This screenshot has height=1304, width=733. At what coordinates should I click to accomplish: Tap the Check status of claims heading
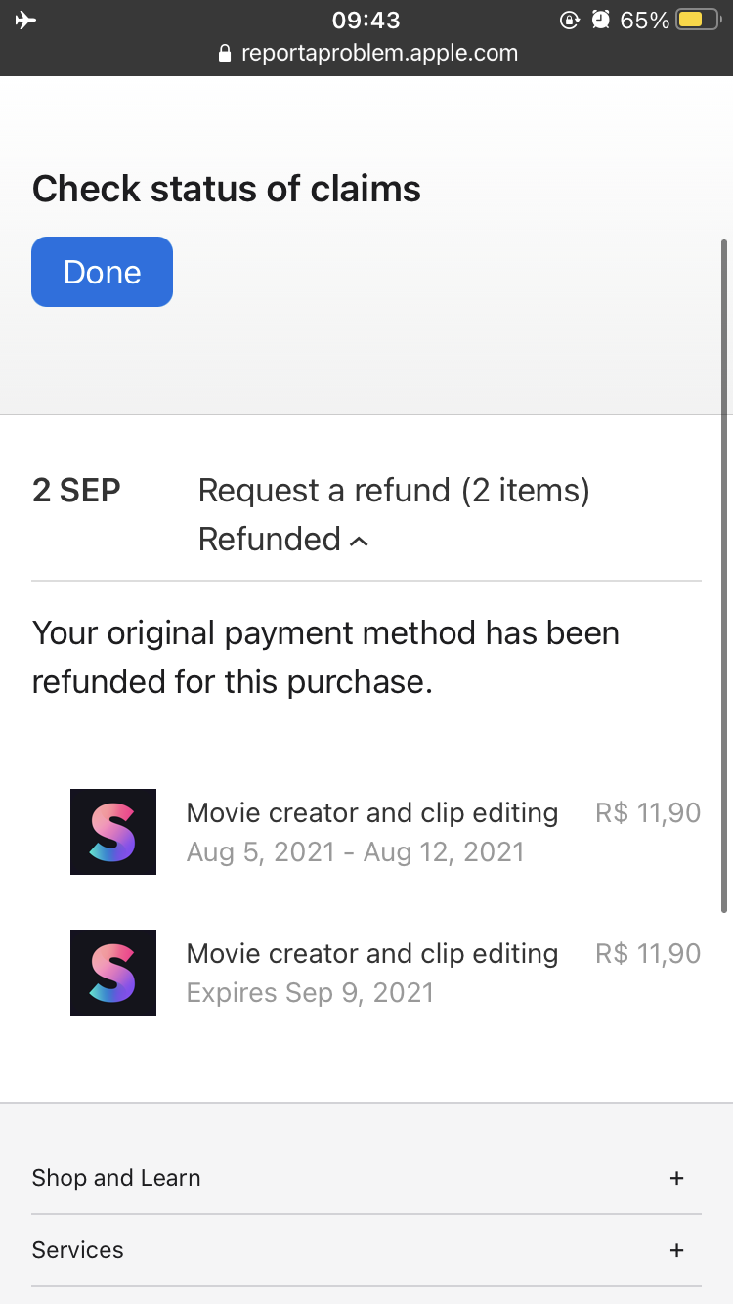227,189
